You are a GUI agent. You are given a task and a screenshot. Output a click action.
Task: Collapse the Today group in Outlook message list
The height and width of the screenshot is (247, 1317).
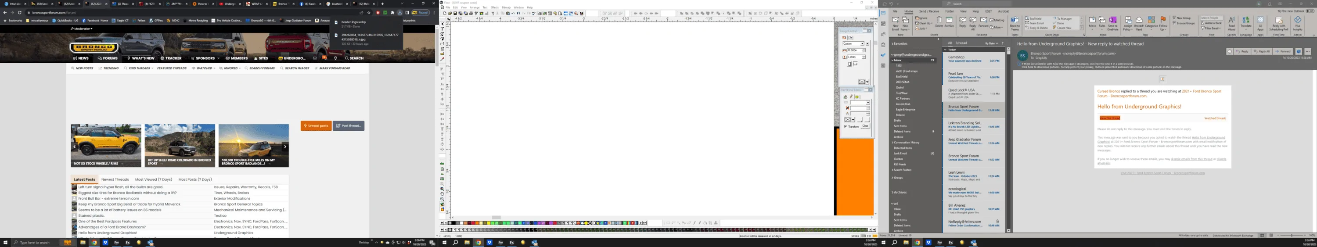tap(946, 50)
